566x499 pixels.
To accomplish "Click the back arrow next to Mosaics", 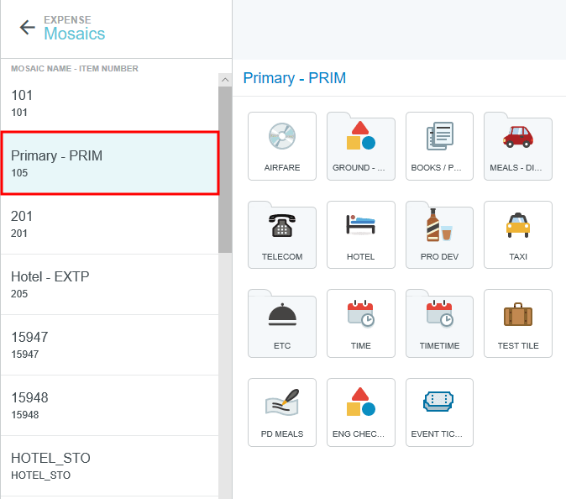I will click(x=27, y=28).
